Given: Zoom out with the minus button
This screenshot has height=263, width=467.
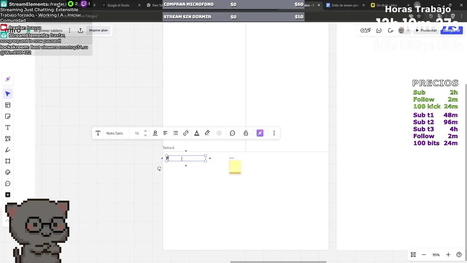Looking at the screenshot, I should click(424, 255).
